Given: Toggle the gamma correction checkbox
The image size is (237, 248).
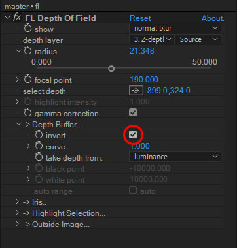Looking at the screenshot, I should [133, 113].
